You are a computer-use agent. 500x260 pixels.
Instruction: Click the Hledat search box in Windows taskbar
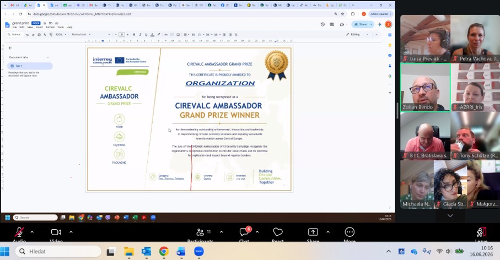pyautogui.click(x=58, y=251)
